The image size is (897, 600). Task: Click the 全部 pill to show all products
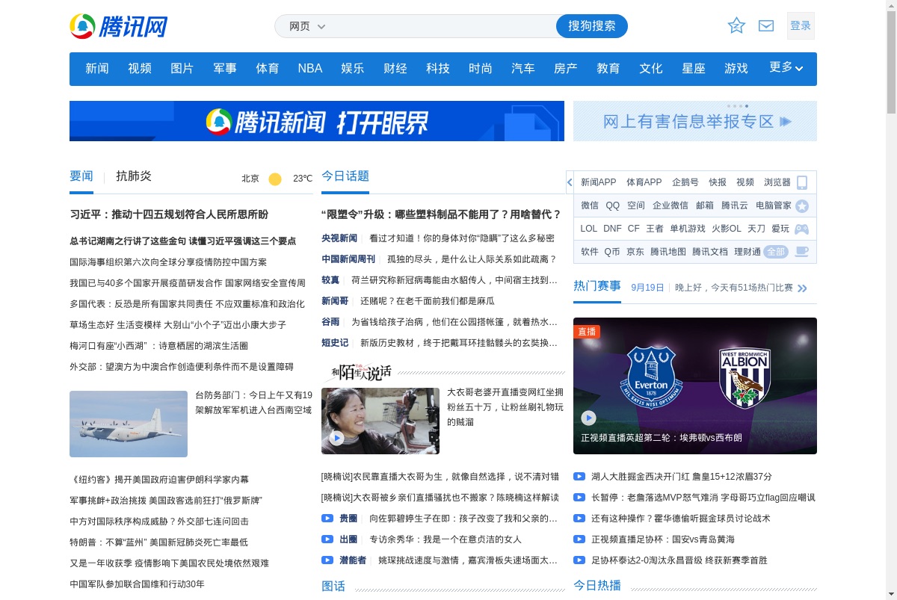(x=776, y=252)
